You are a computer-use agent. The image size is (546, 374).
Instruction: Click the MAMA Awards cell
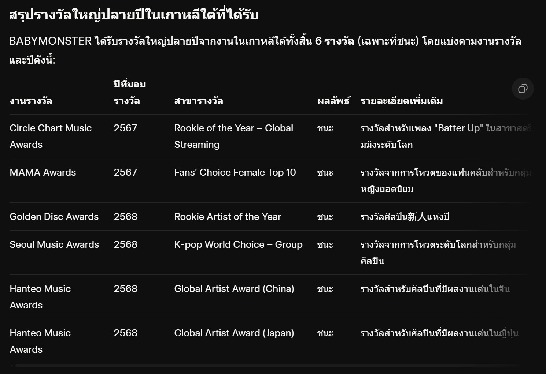43,172
